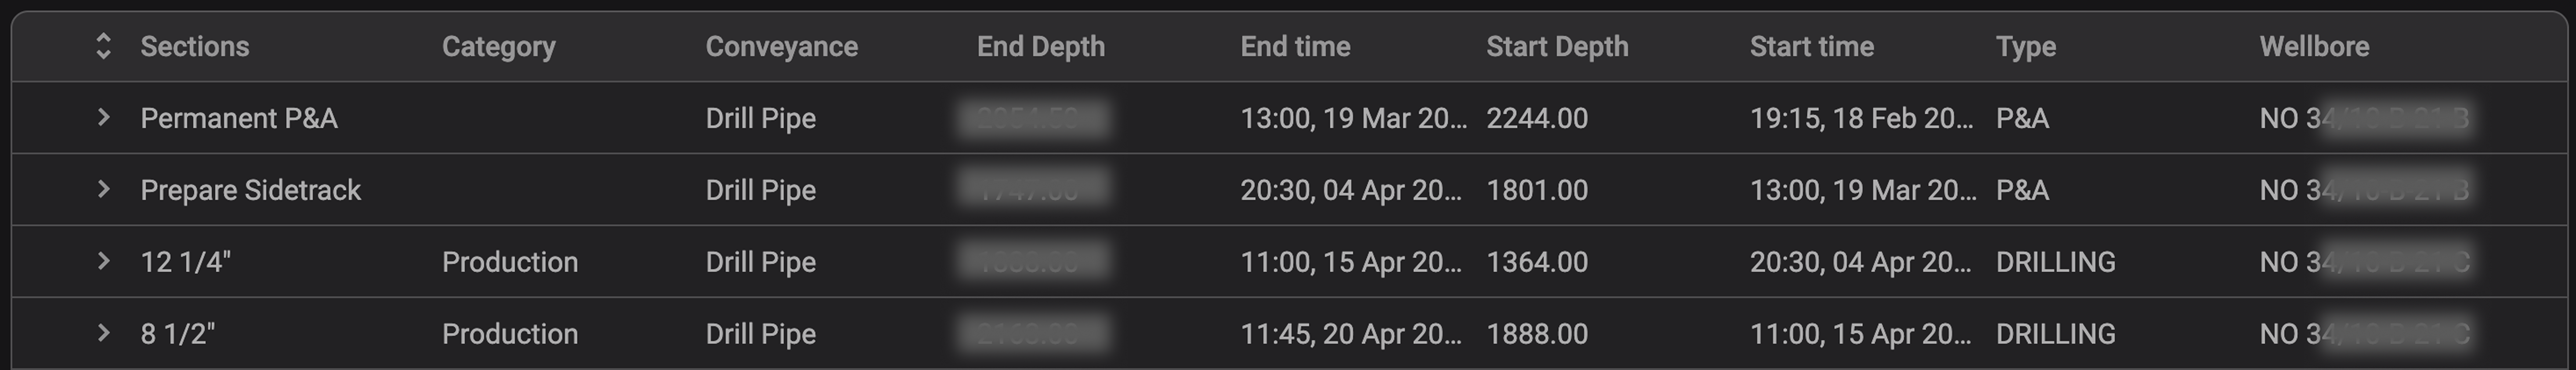The width and height of the screenshot is (2576, 370).
Task: Click Production category in 12 1/4" row
Action: tap(510, 262)
